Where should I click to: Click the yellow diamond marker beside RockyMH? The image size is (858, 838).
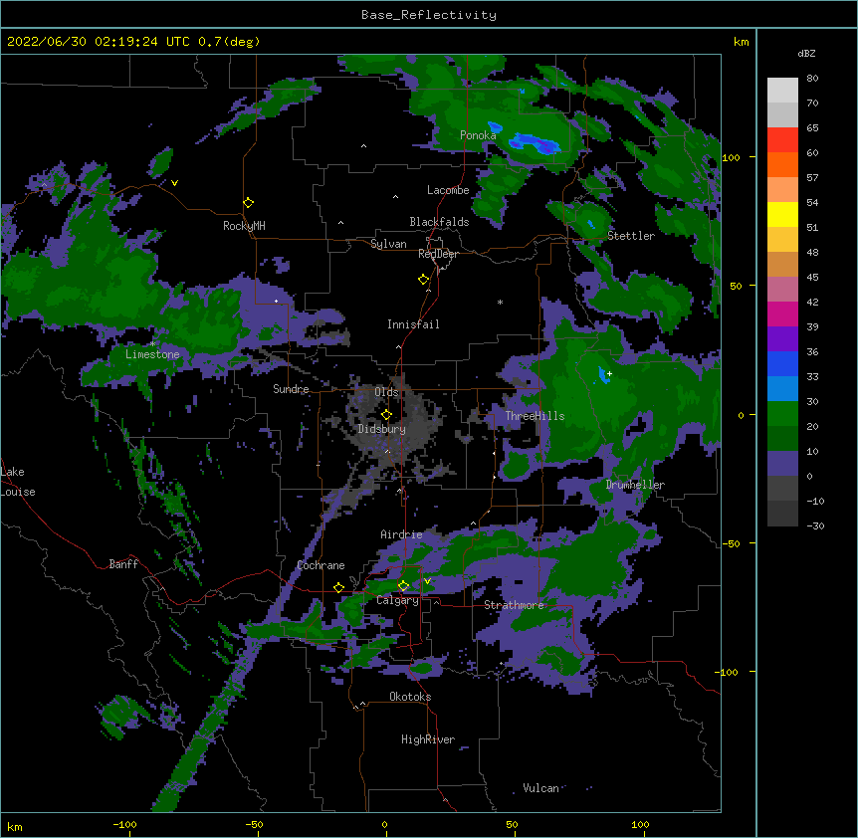point(248,203)
